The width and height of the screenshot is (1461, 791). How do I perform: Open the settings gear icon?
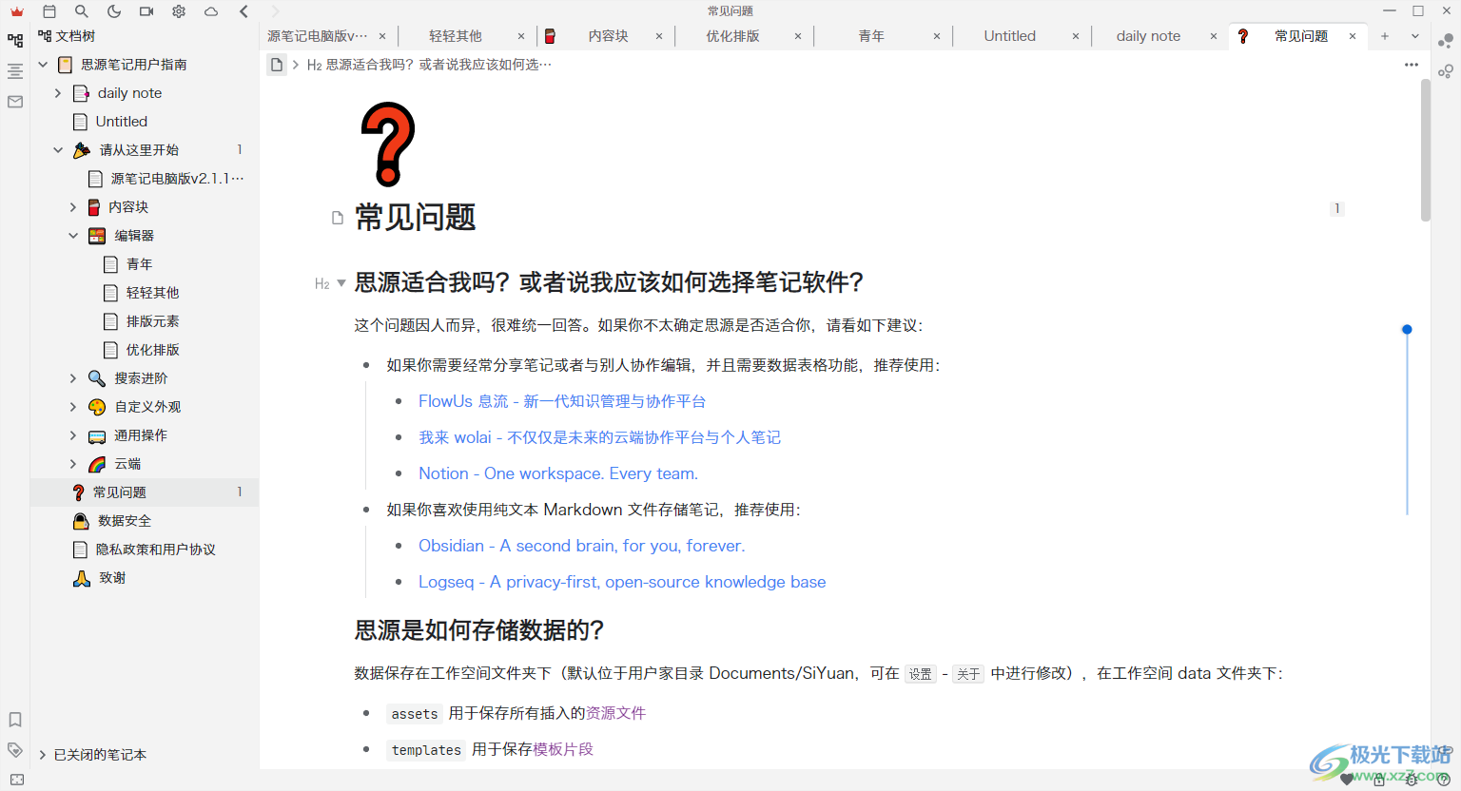tap(179, 10)
